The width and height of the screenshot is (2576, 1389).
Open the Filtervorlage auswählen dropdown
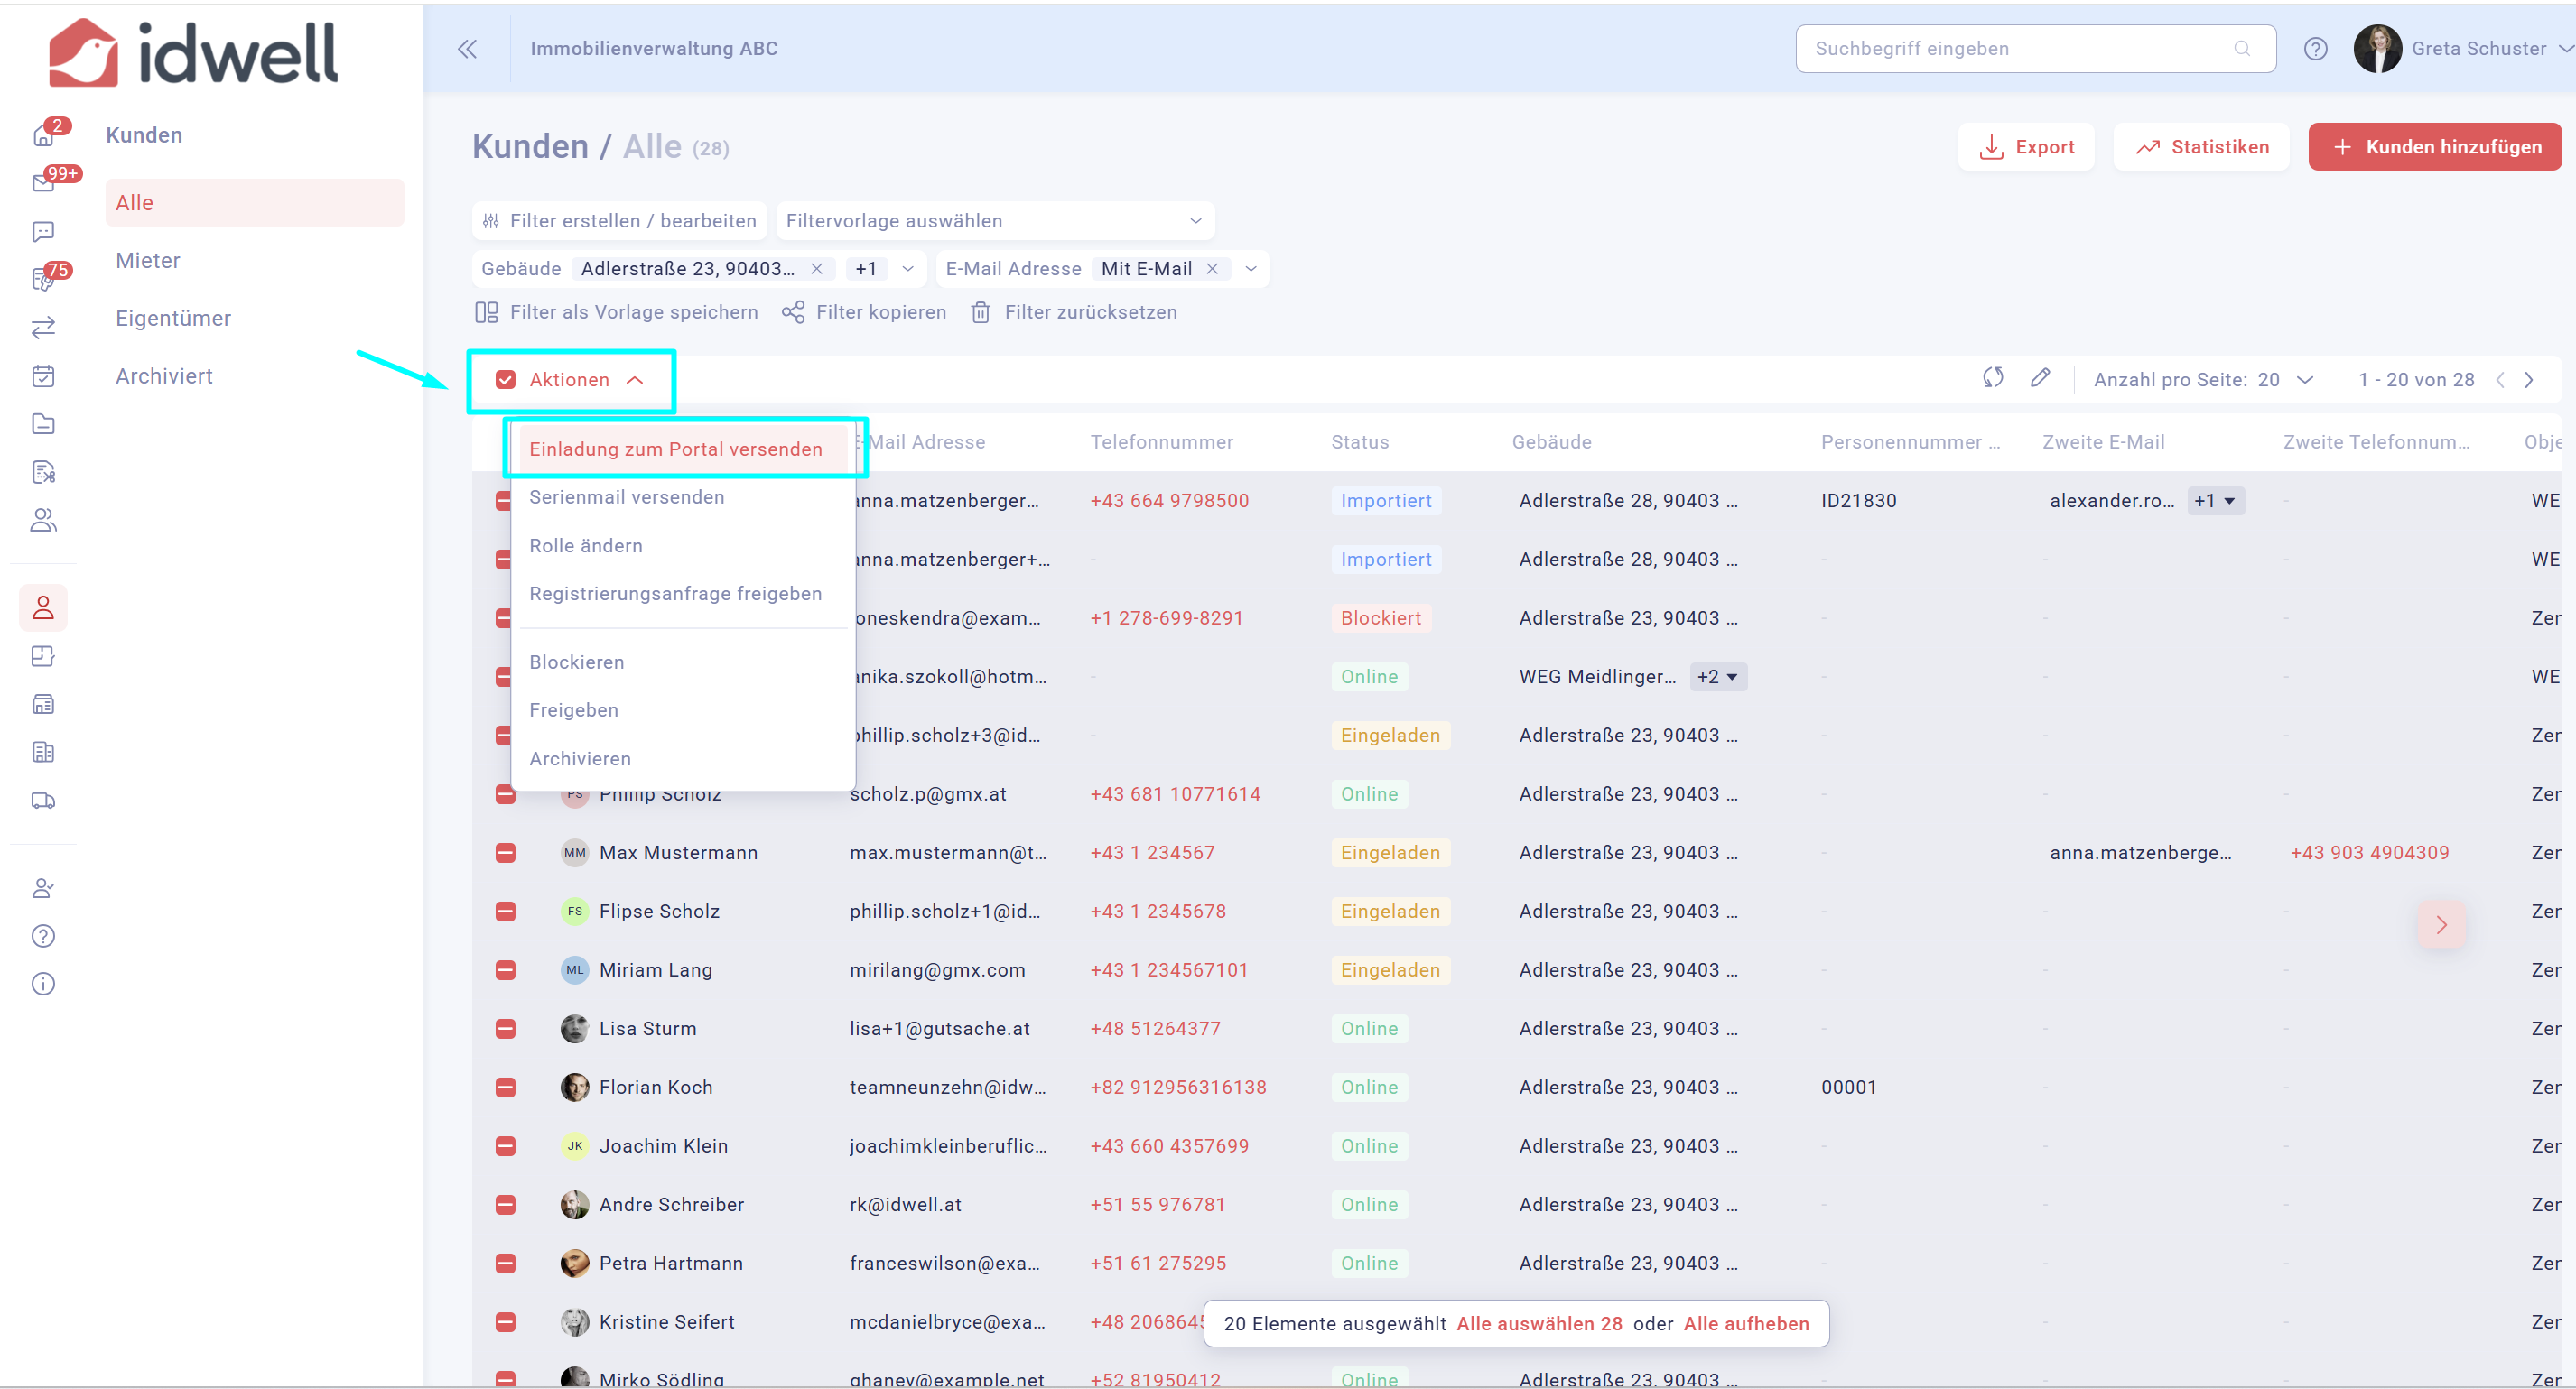click(x=995, y=221)
